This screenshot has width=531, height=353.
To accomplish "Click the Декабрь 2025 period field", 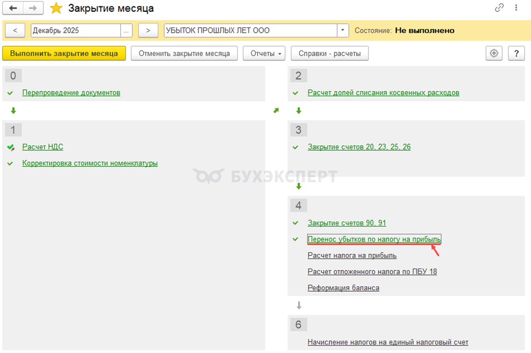I will 75,30.
